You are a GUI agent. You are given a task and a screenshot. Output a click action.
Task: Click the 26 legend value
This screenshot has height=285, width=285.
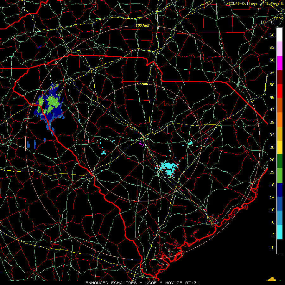coord(272,160)
